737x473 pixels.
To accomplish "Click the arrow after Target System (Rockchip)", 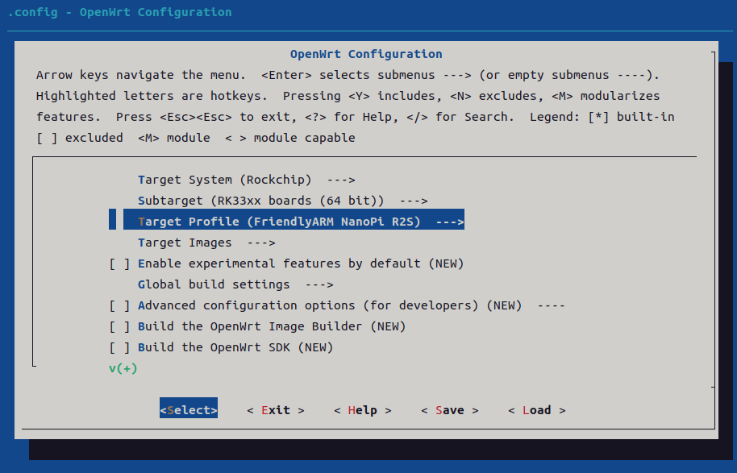I will tap(341, 180).
